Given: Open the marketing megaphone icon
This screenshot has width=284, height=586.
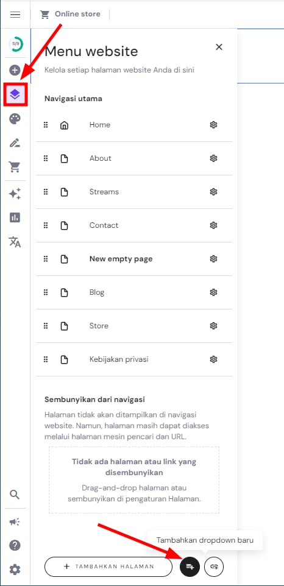Looking at the screenshot, I should pyautogui.click(x=15, y=521).
